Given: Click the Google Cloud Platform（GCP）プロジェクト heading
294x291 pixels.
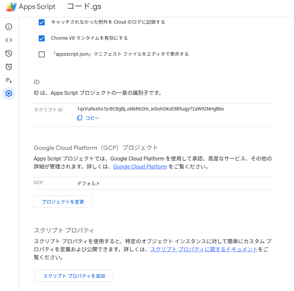Looking at the screenshot, I should [x=96, y=148].
